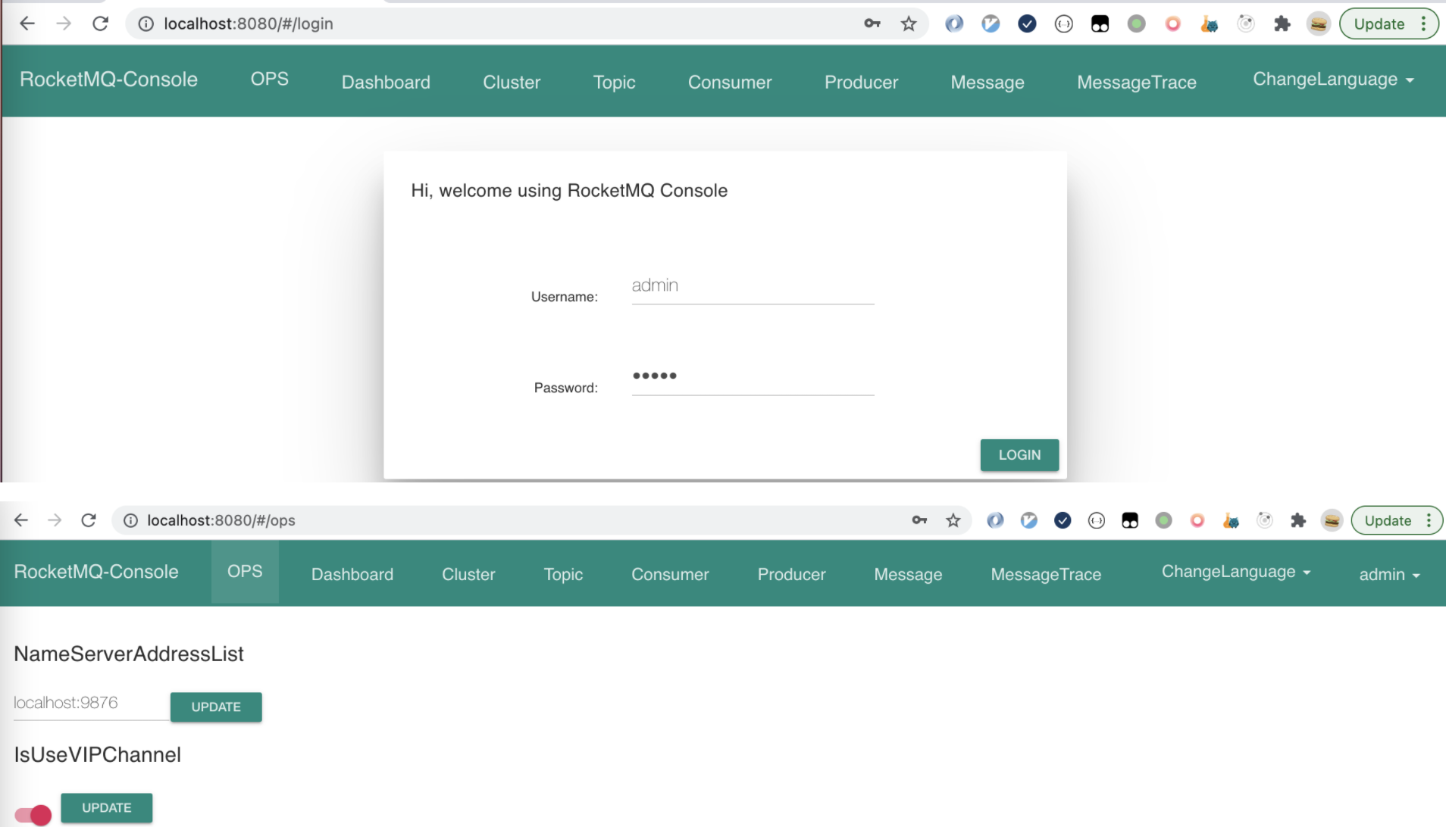
Task: Open Chrome three-dot menu in login window
Action: tap(1424, 24)
